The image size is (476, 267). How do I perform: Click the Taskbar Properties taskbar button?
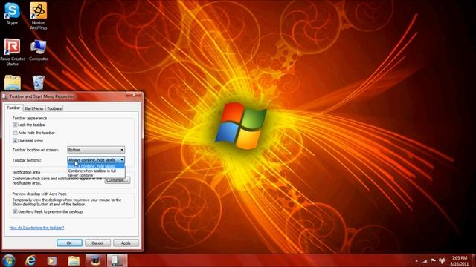point(117,260)
